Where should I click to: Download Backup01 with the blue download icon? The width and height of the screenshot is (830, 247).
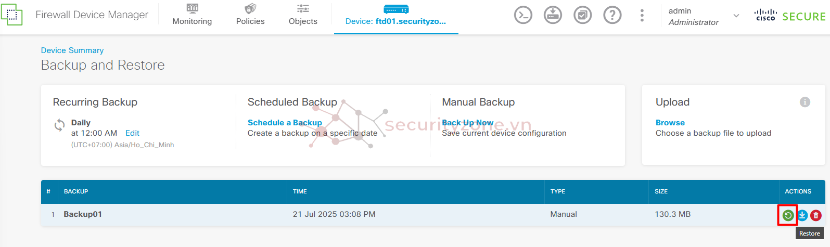(x=802, y=215)
